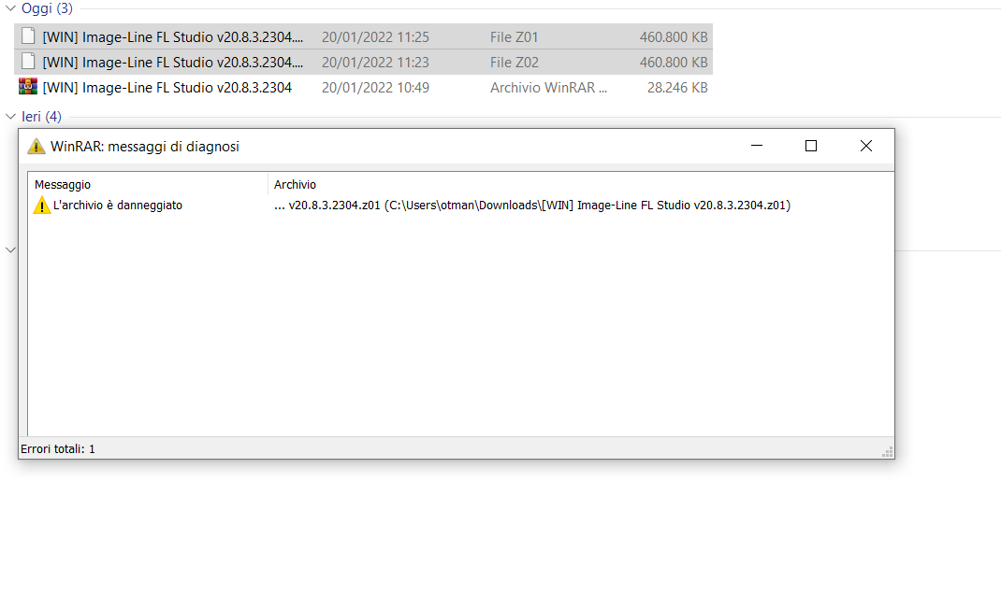Grab the resize grip in the dialog corner
The width and height of the screenshot is (1001, 610).
click(888, 452)
